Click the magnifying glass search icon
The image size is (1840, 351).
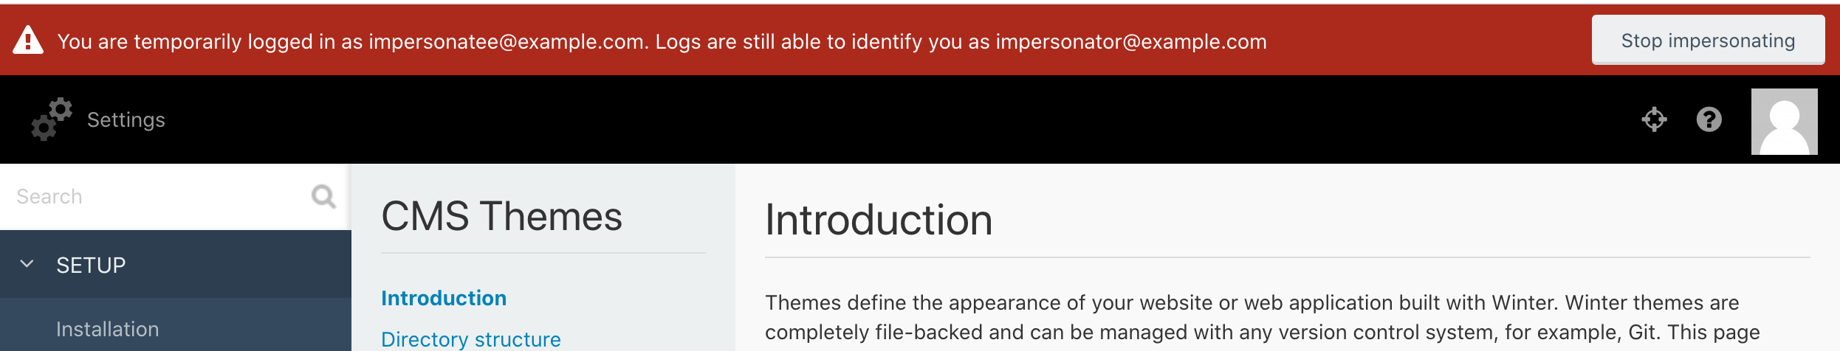(323, 196)
